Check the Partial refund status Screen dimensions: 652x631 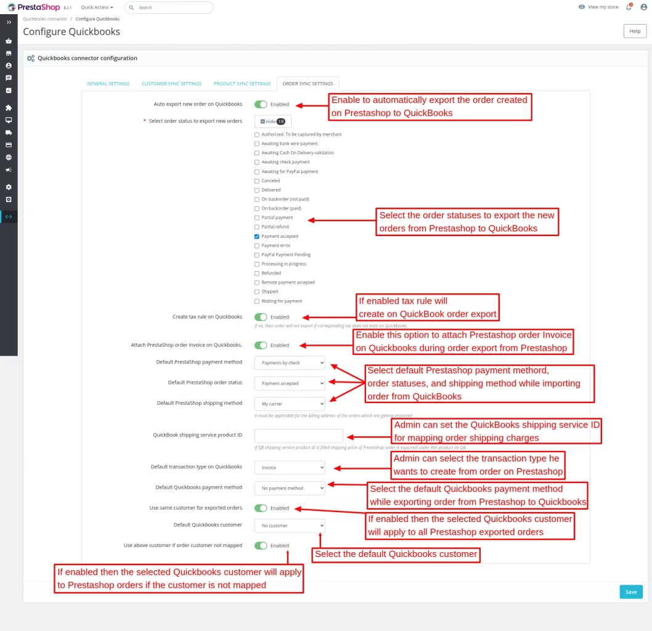coord(256,227)
